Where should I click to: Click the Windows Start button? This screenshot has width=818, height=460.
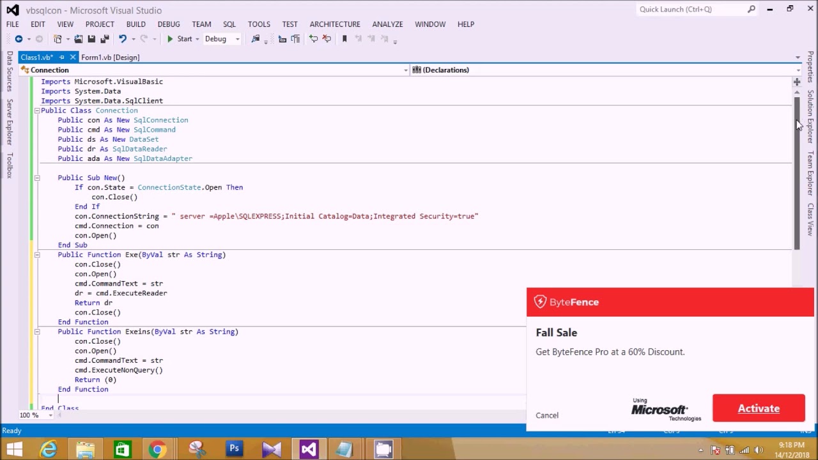click(x=14, y=449)
